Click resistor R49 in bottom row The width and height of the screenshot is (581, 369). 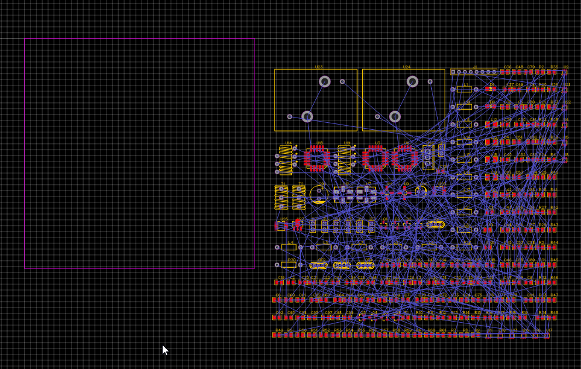[x=279, y=335]
